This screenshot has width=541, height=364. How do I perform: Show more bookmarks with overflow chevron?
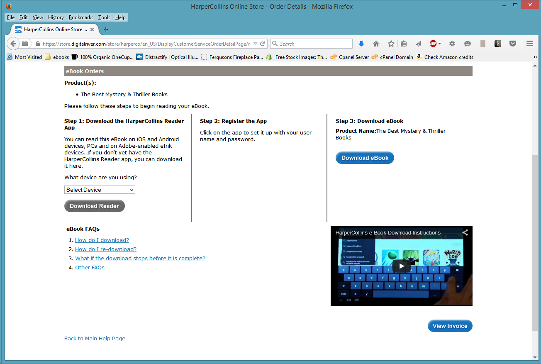click(535, 57)
